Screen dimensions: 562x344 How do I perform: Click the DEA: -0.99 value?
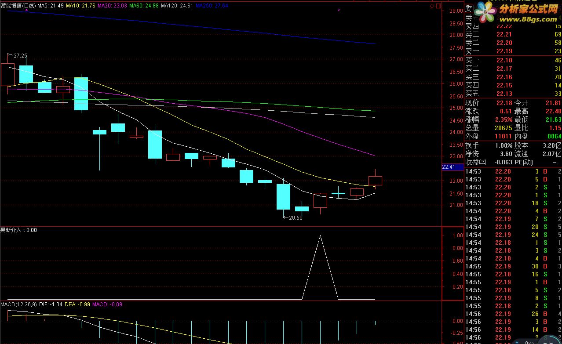click(77, 304)
